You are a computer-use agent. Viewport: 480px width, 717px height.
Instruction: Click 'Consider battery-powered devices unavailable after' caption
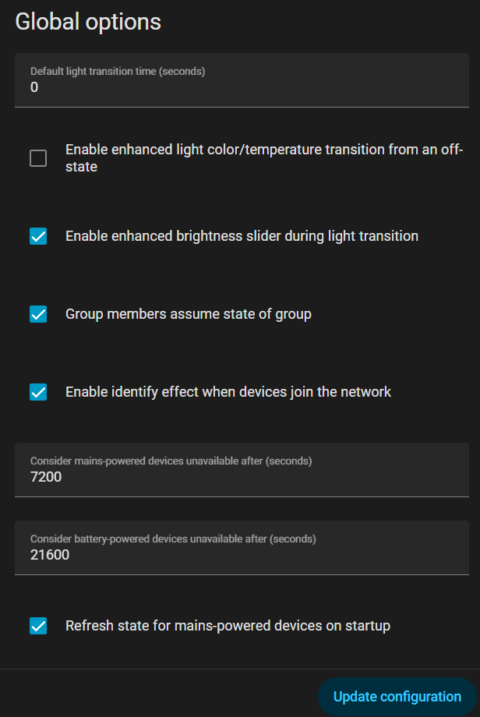(x=173, y=539)
